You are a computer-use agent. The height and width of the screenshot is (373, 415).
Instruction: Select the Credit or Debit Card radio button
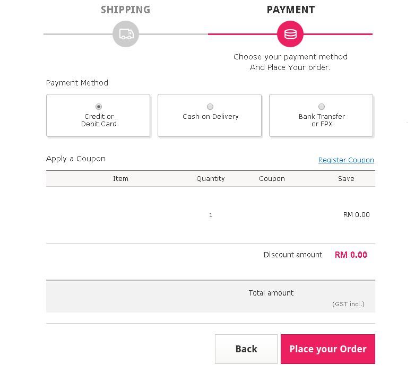(99, 107)
